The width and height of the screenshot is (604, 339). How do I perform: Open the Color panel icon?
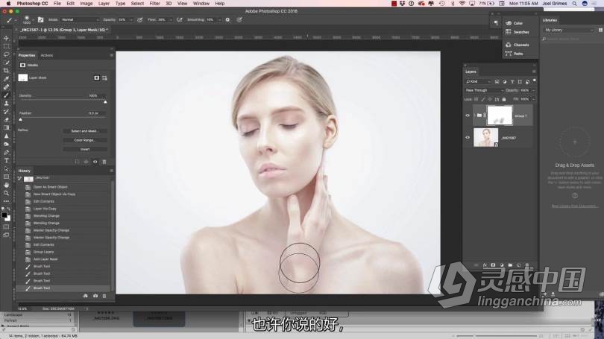click(x=509, y=23)
